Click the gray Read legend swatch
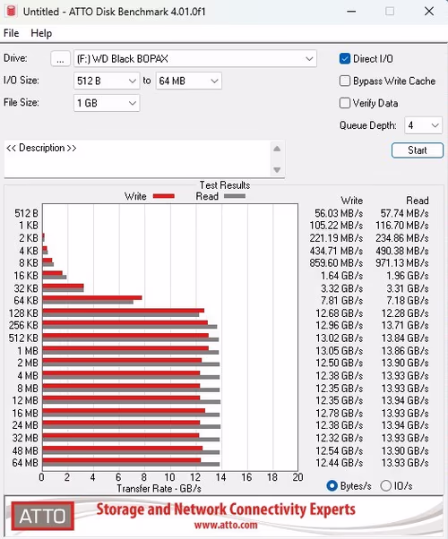 coord(235,196)
